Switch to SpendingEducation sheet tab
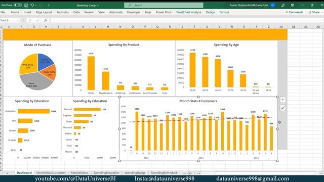 click(106, 173)
